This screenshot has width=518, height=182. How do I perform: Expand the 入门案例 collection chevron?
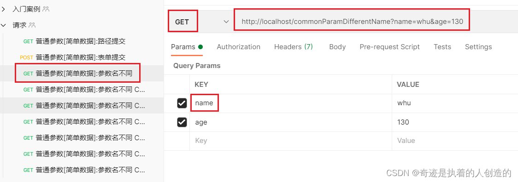[4, 9]
